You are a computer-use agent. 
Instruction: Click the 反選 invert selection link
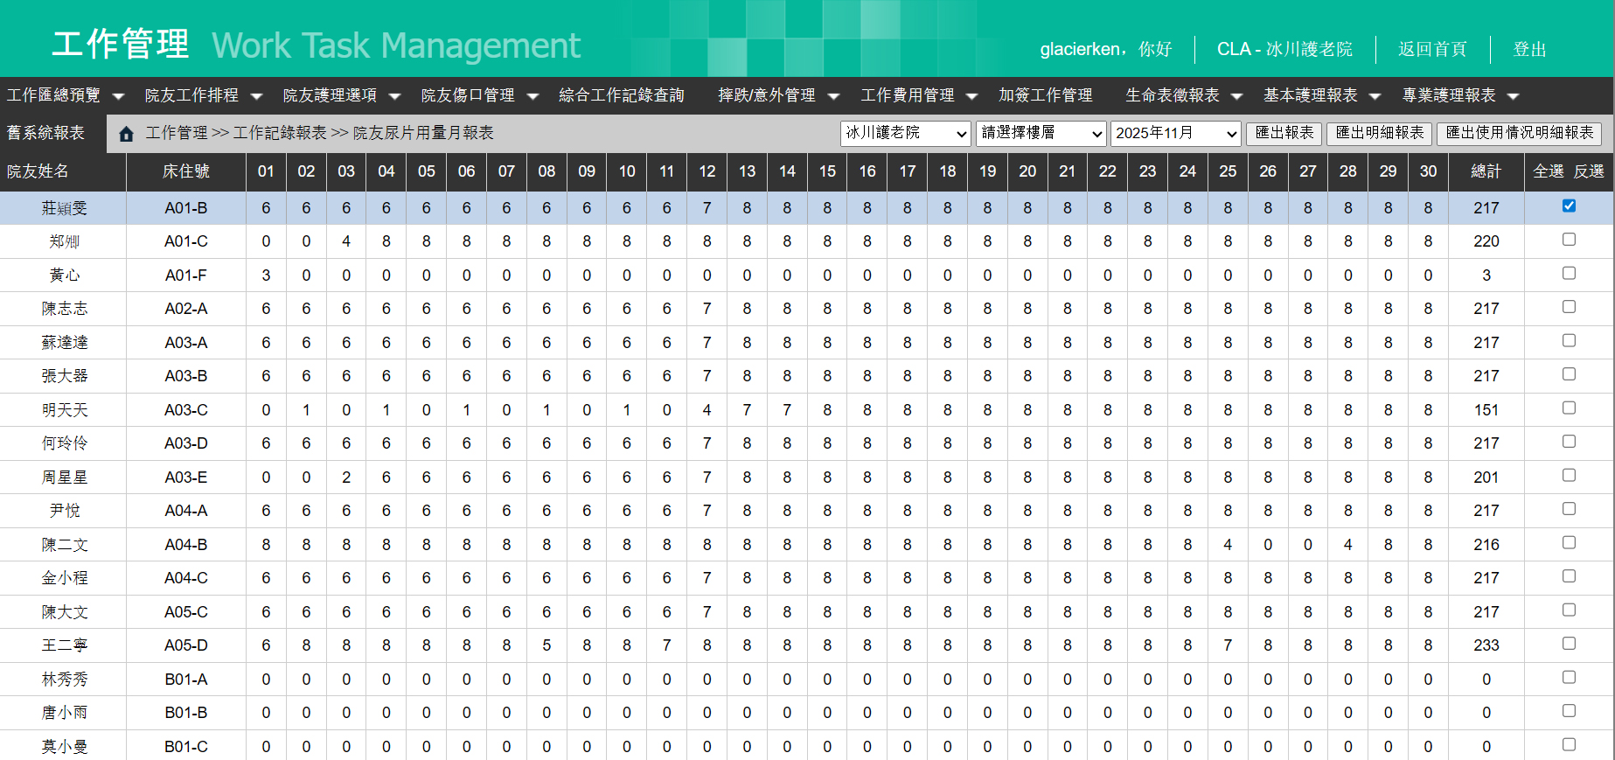pos(1589,171)
